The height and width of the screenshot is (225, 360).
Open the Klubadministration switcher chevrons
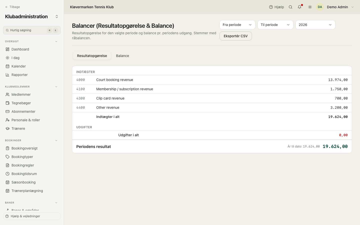click(57, 16)
